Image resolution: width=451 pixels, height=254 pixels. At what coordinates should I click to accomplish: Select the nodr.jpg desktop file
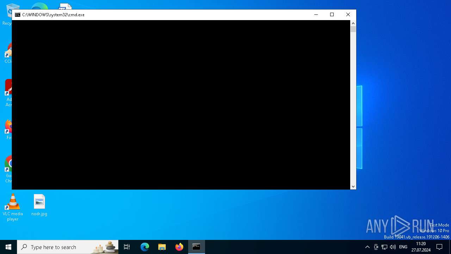pyautogui.click(x=39, y=205)
